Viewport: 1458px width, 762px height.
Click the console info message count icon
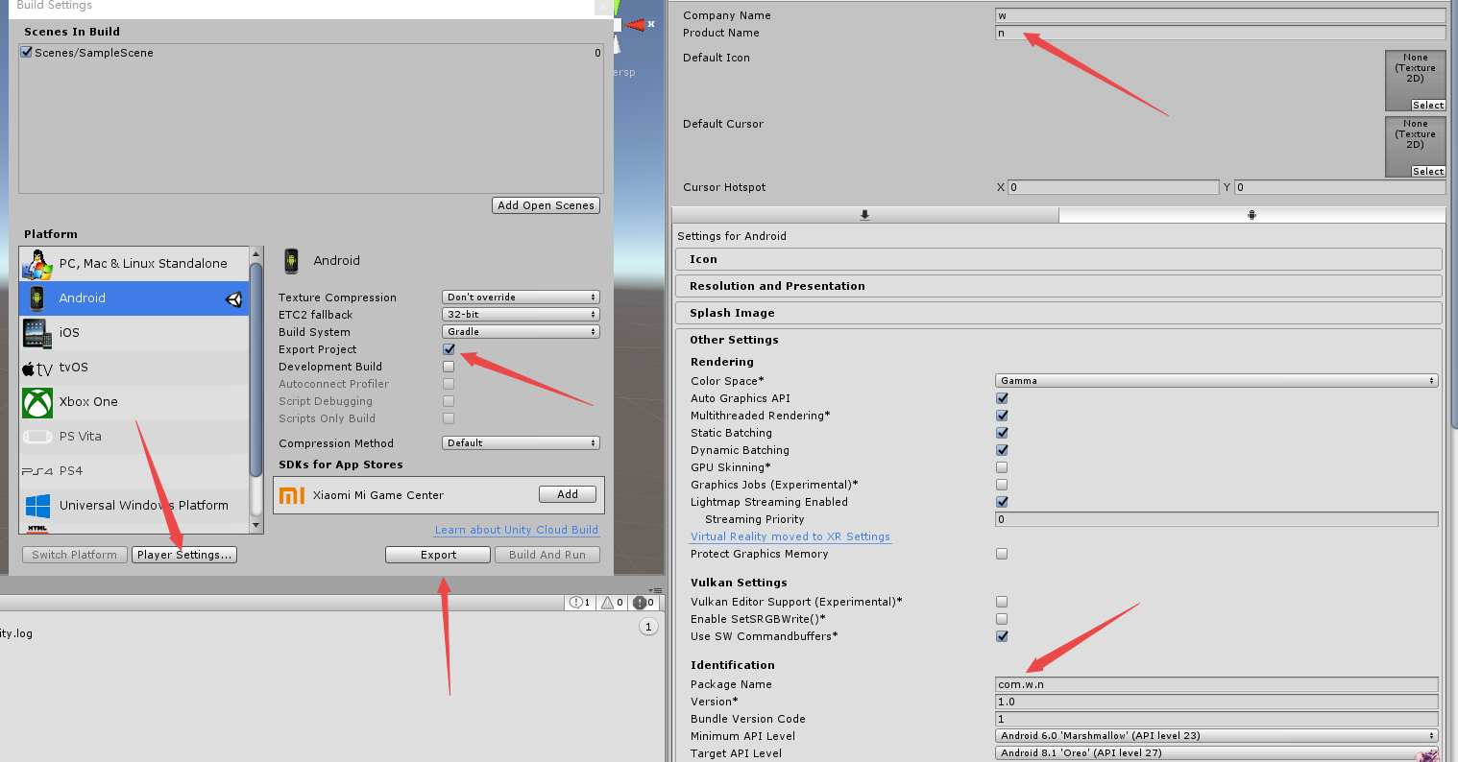pos(576,603)
